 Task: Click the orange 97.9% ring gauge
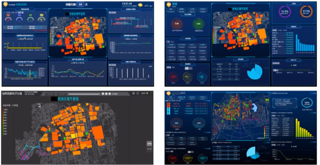pos(306,12)
